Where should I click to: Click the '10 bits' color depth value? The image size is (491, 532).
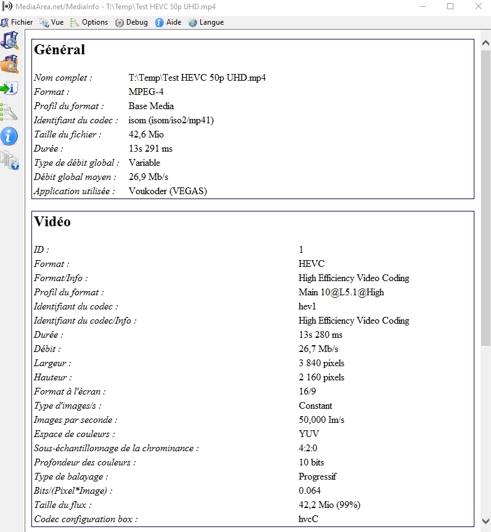(x=311, y=462)
